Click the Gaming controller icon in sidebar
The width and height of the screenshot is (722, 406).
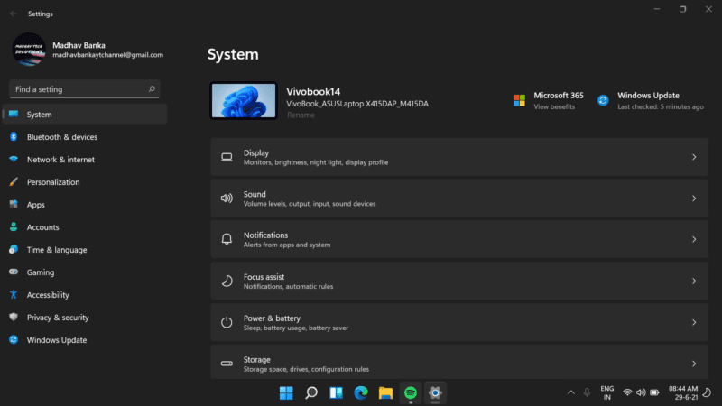(14, 272)
